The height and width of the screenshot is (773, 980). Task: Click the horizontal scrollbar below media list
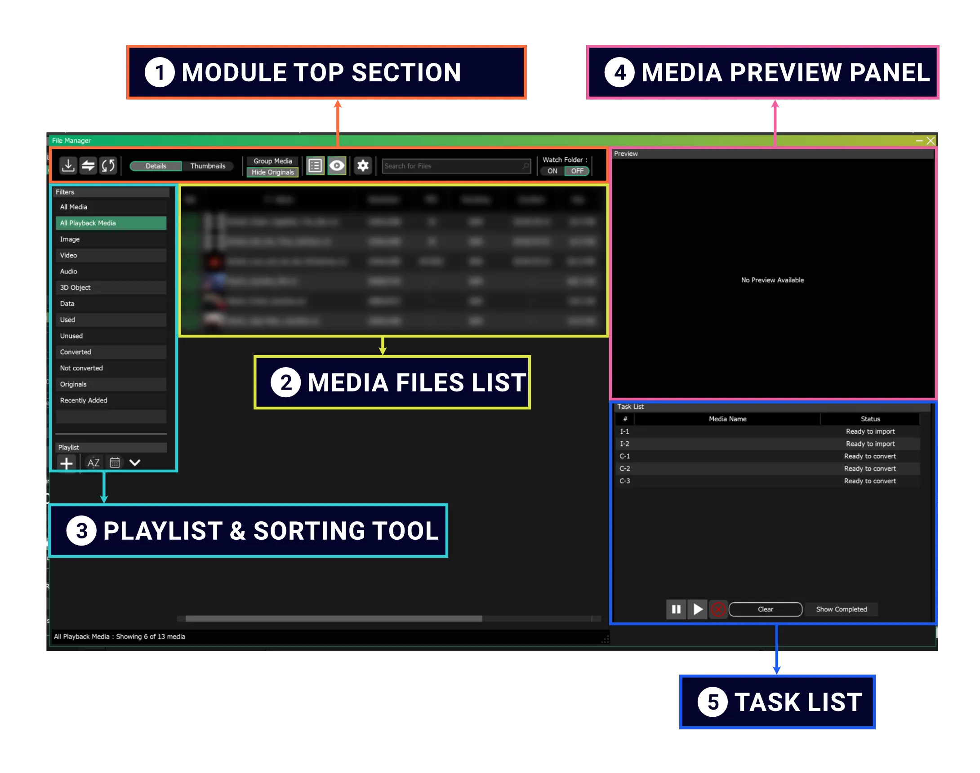(334, 619)
